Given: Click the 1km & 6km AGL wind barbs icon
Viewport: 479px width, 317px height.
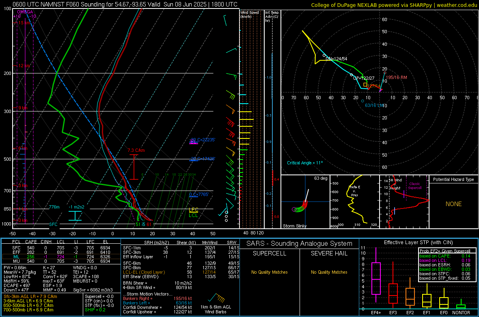Looking at the screenshot, I should pyautogui.click(x=216, y=298).
